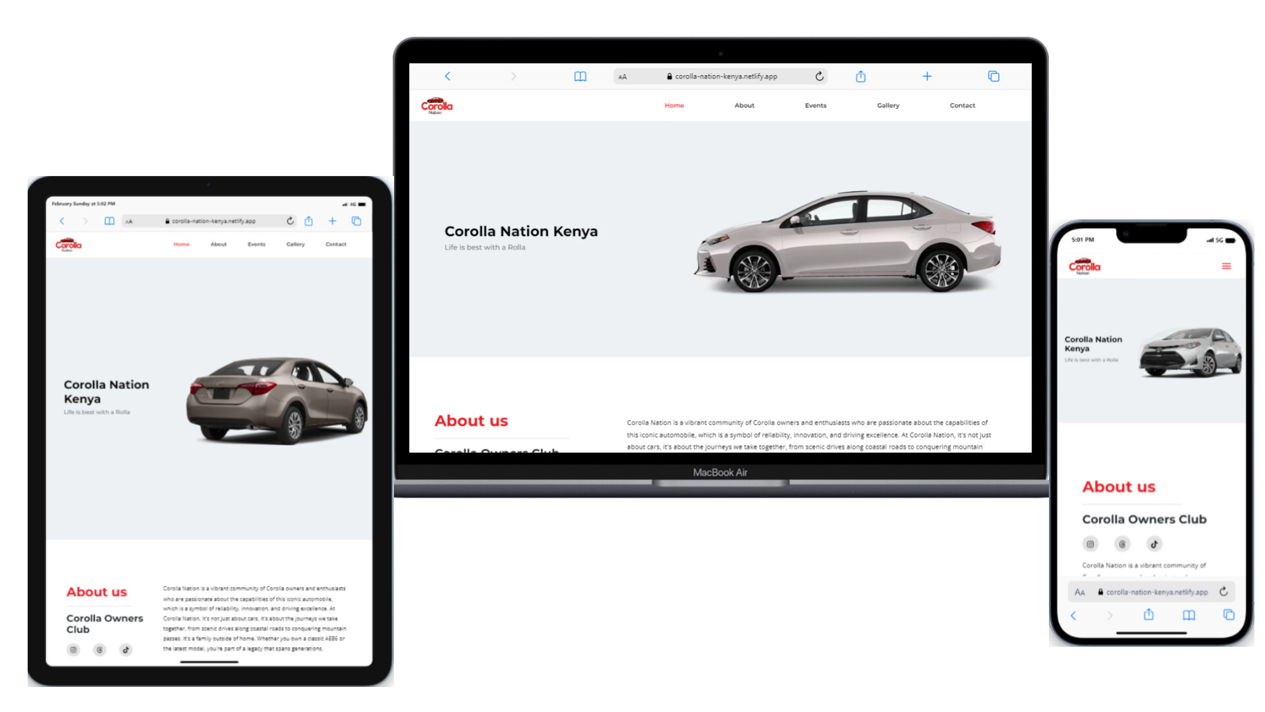Image resolution: width=1265 pixels, height=712 pixels.
Task: Click iPhone browser forward arrow
Action: point(1110,615)
